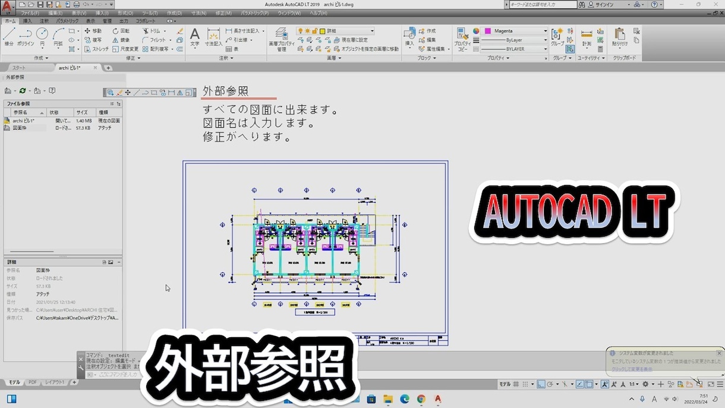Click the 挿入 block insert icon

pyautogui.click(x=409, y=37)
